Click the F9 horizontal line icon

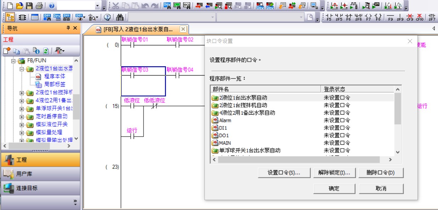tap(391, 17)
